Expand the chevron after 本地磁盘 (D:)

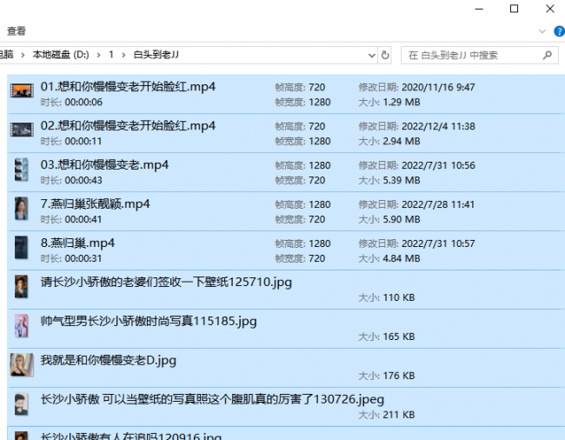tap(98, 55)
